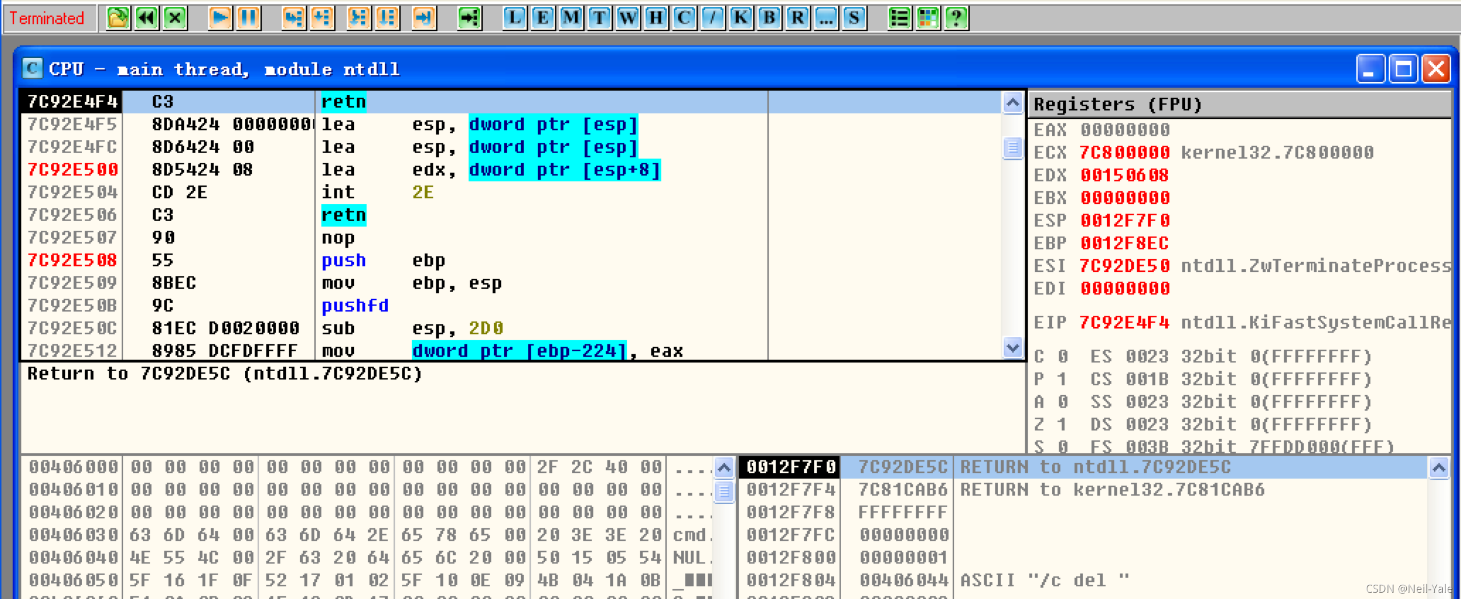
Task: Open Run trace with ellipsis button
Action: 826,18
